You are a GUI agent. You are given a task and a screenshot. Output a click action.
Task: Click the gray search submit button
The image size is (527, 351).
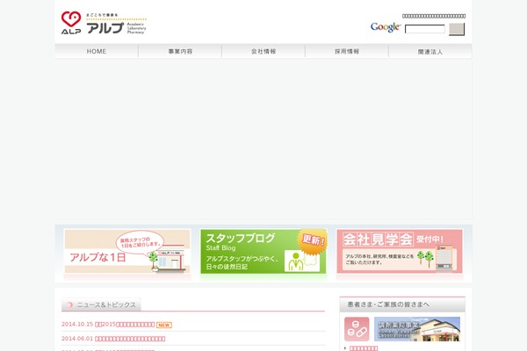[x=457, y=29]
